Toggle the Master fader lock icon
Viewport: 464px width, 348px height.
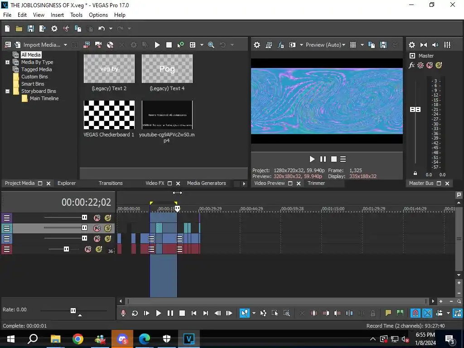(415, 174)
